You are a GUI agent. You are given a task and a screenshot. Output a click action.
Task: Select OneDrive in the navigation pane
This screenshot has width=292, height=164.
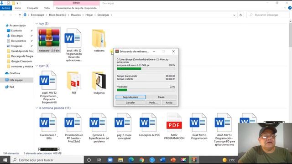coord(15,73)
